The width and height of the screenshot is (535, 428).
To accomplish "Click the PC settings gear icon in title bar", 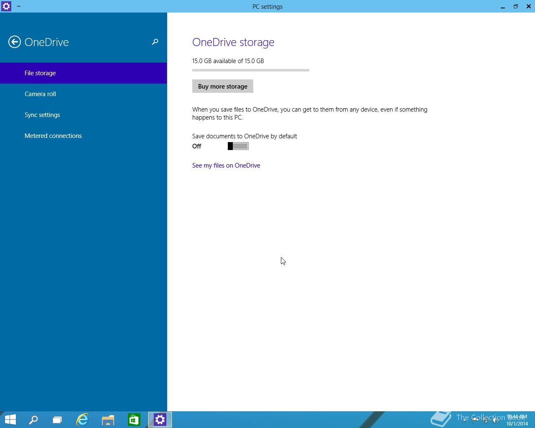I will 6,6.
